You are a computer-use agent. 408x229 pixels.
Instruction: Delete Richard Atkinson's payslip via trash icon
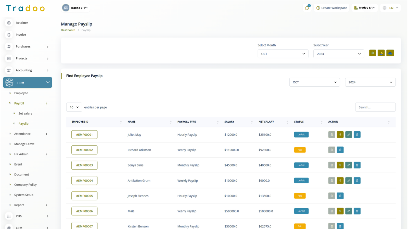coord(340,150)
